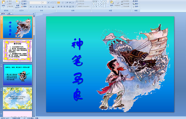Open the slide Layout (版式) dropdown
Image resolution: width=186 pixels, height=119 pixels.
24,1
